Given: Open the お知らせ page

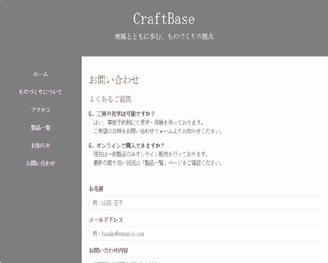Looking at the screenshot, I should coord(41,146).
